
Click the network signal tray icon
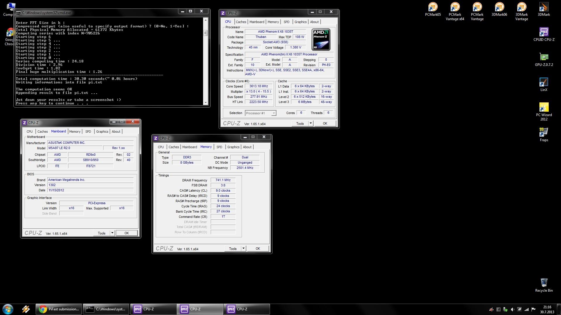click(527, 309)
